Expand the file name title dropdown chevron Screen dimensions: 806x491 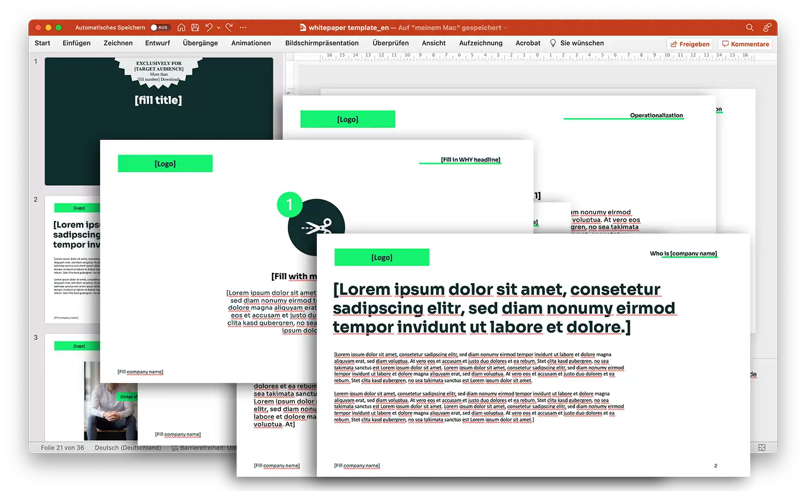point(505,28)
